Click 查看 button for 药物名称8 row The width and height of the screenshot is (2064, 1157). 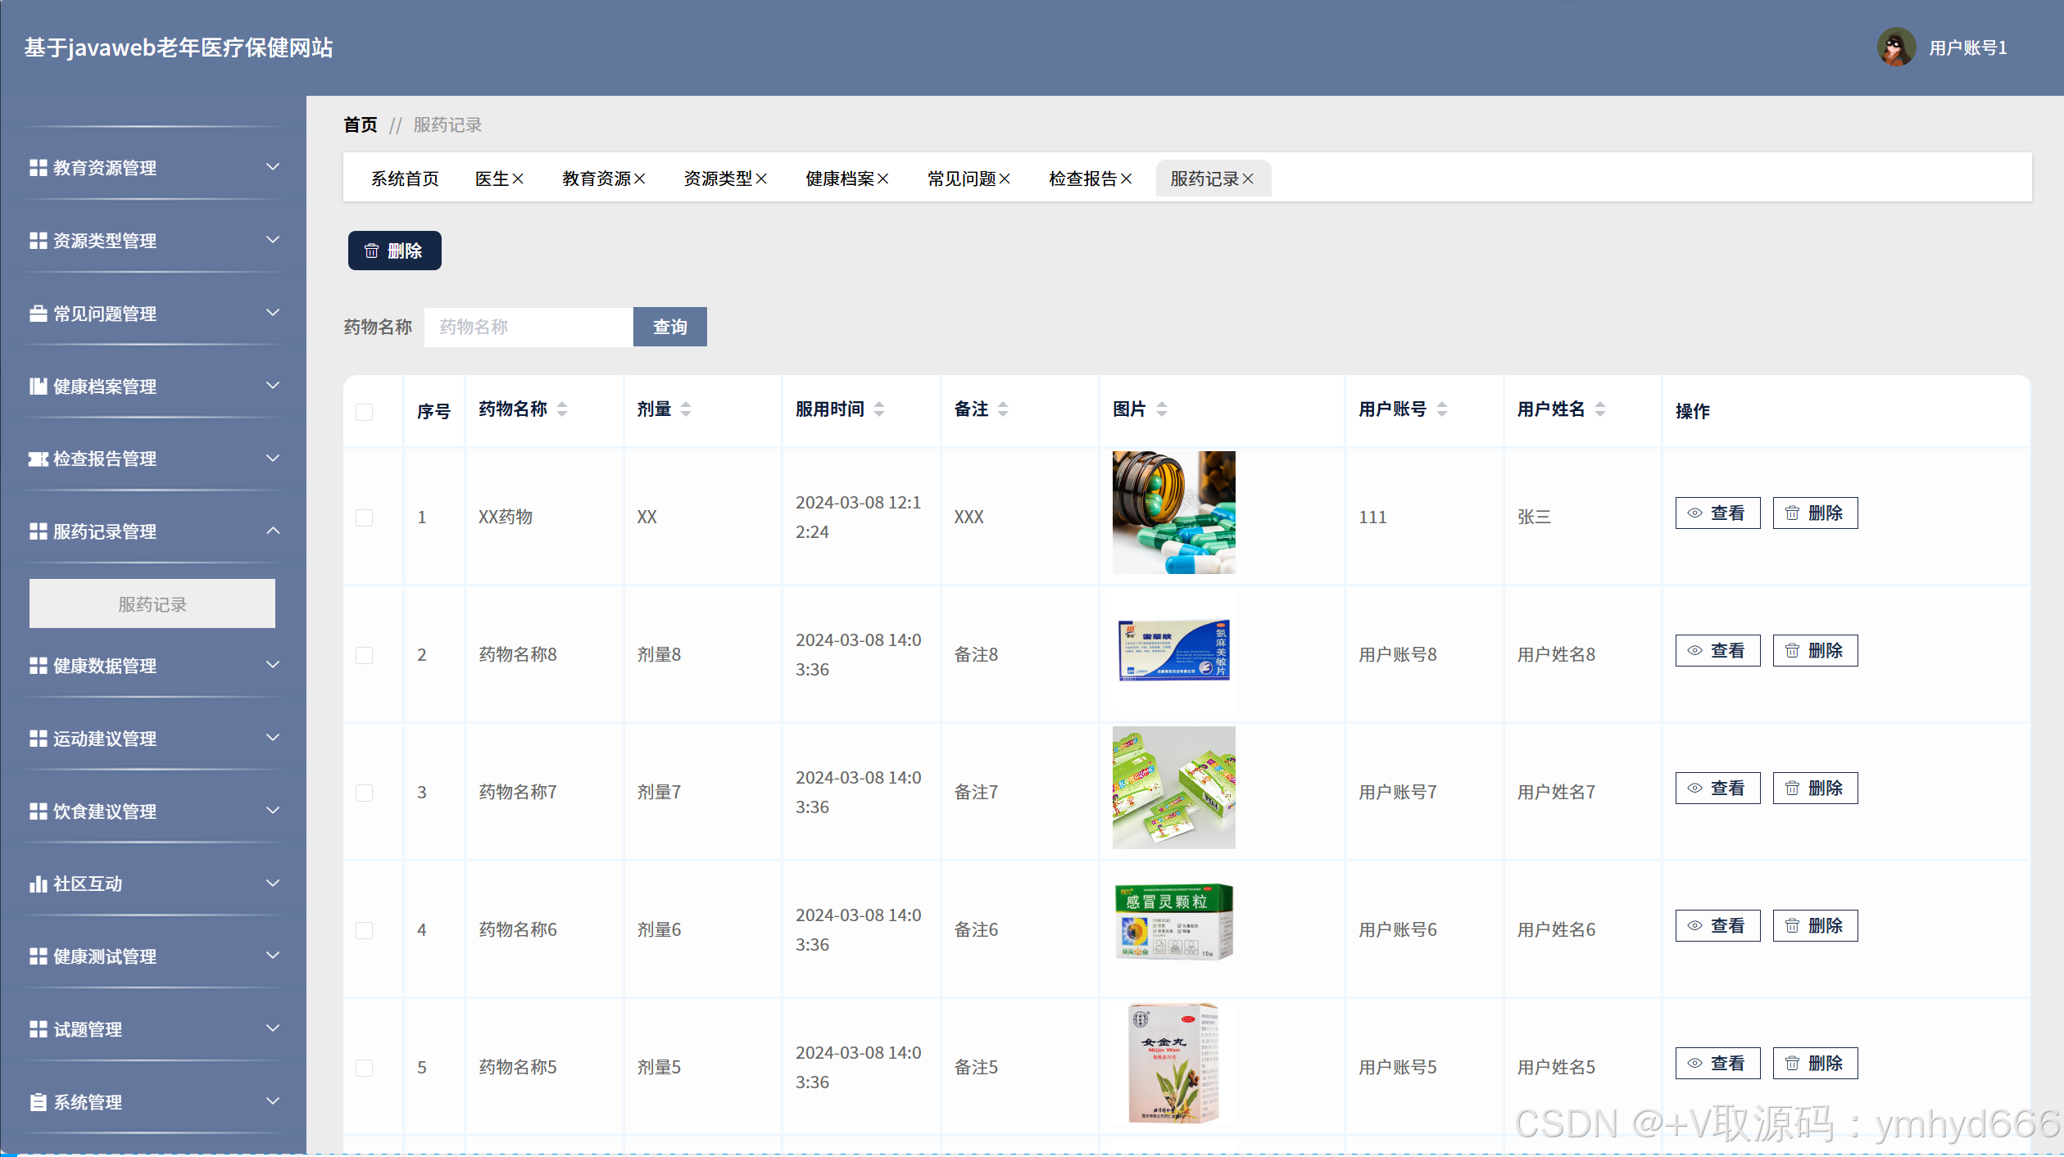point(1717,651)
